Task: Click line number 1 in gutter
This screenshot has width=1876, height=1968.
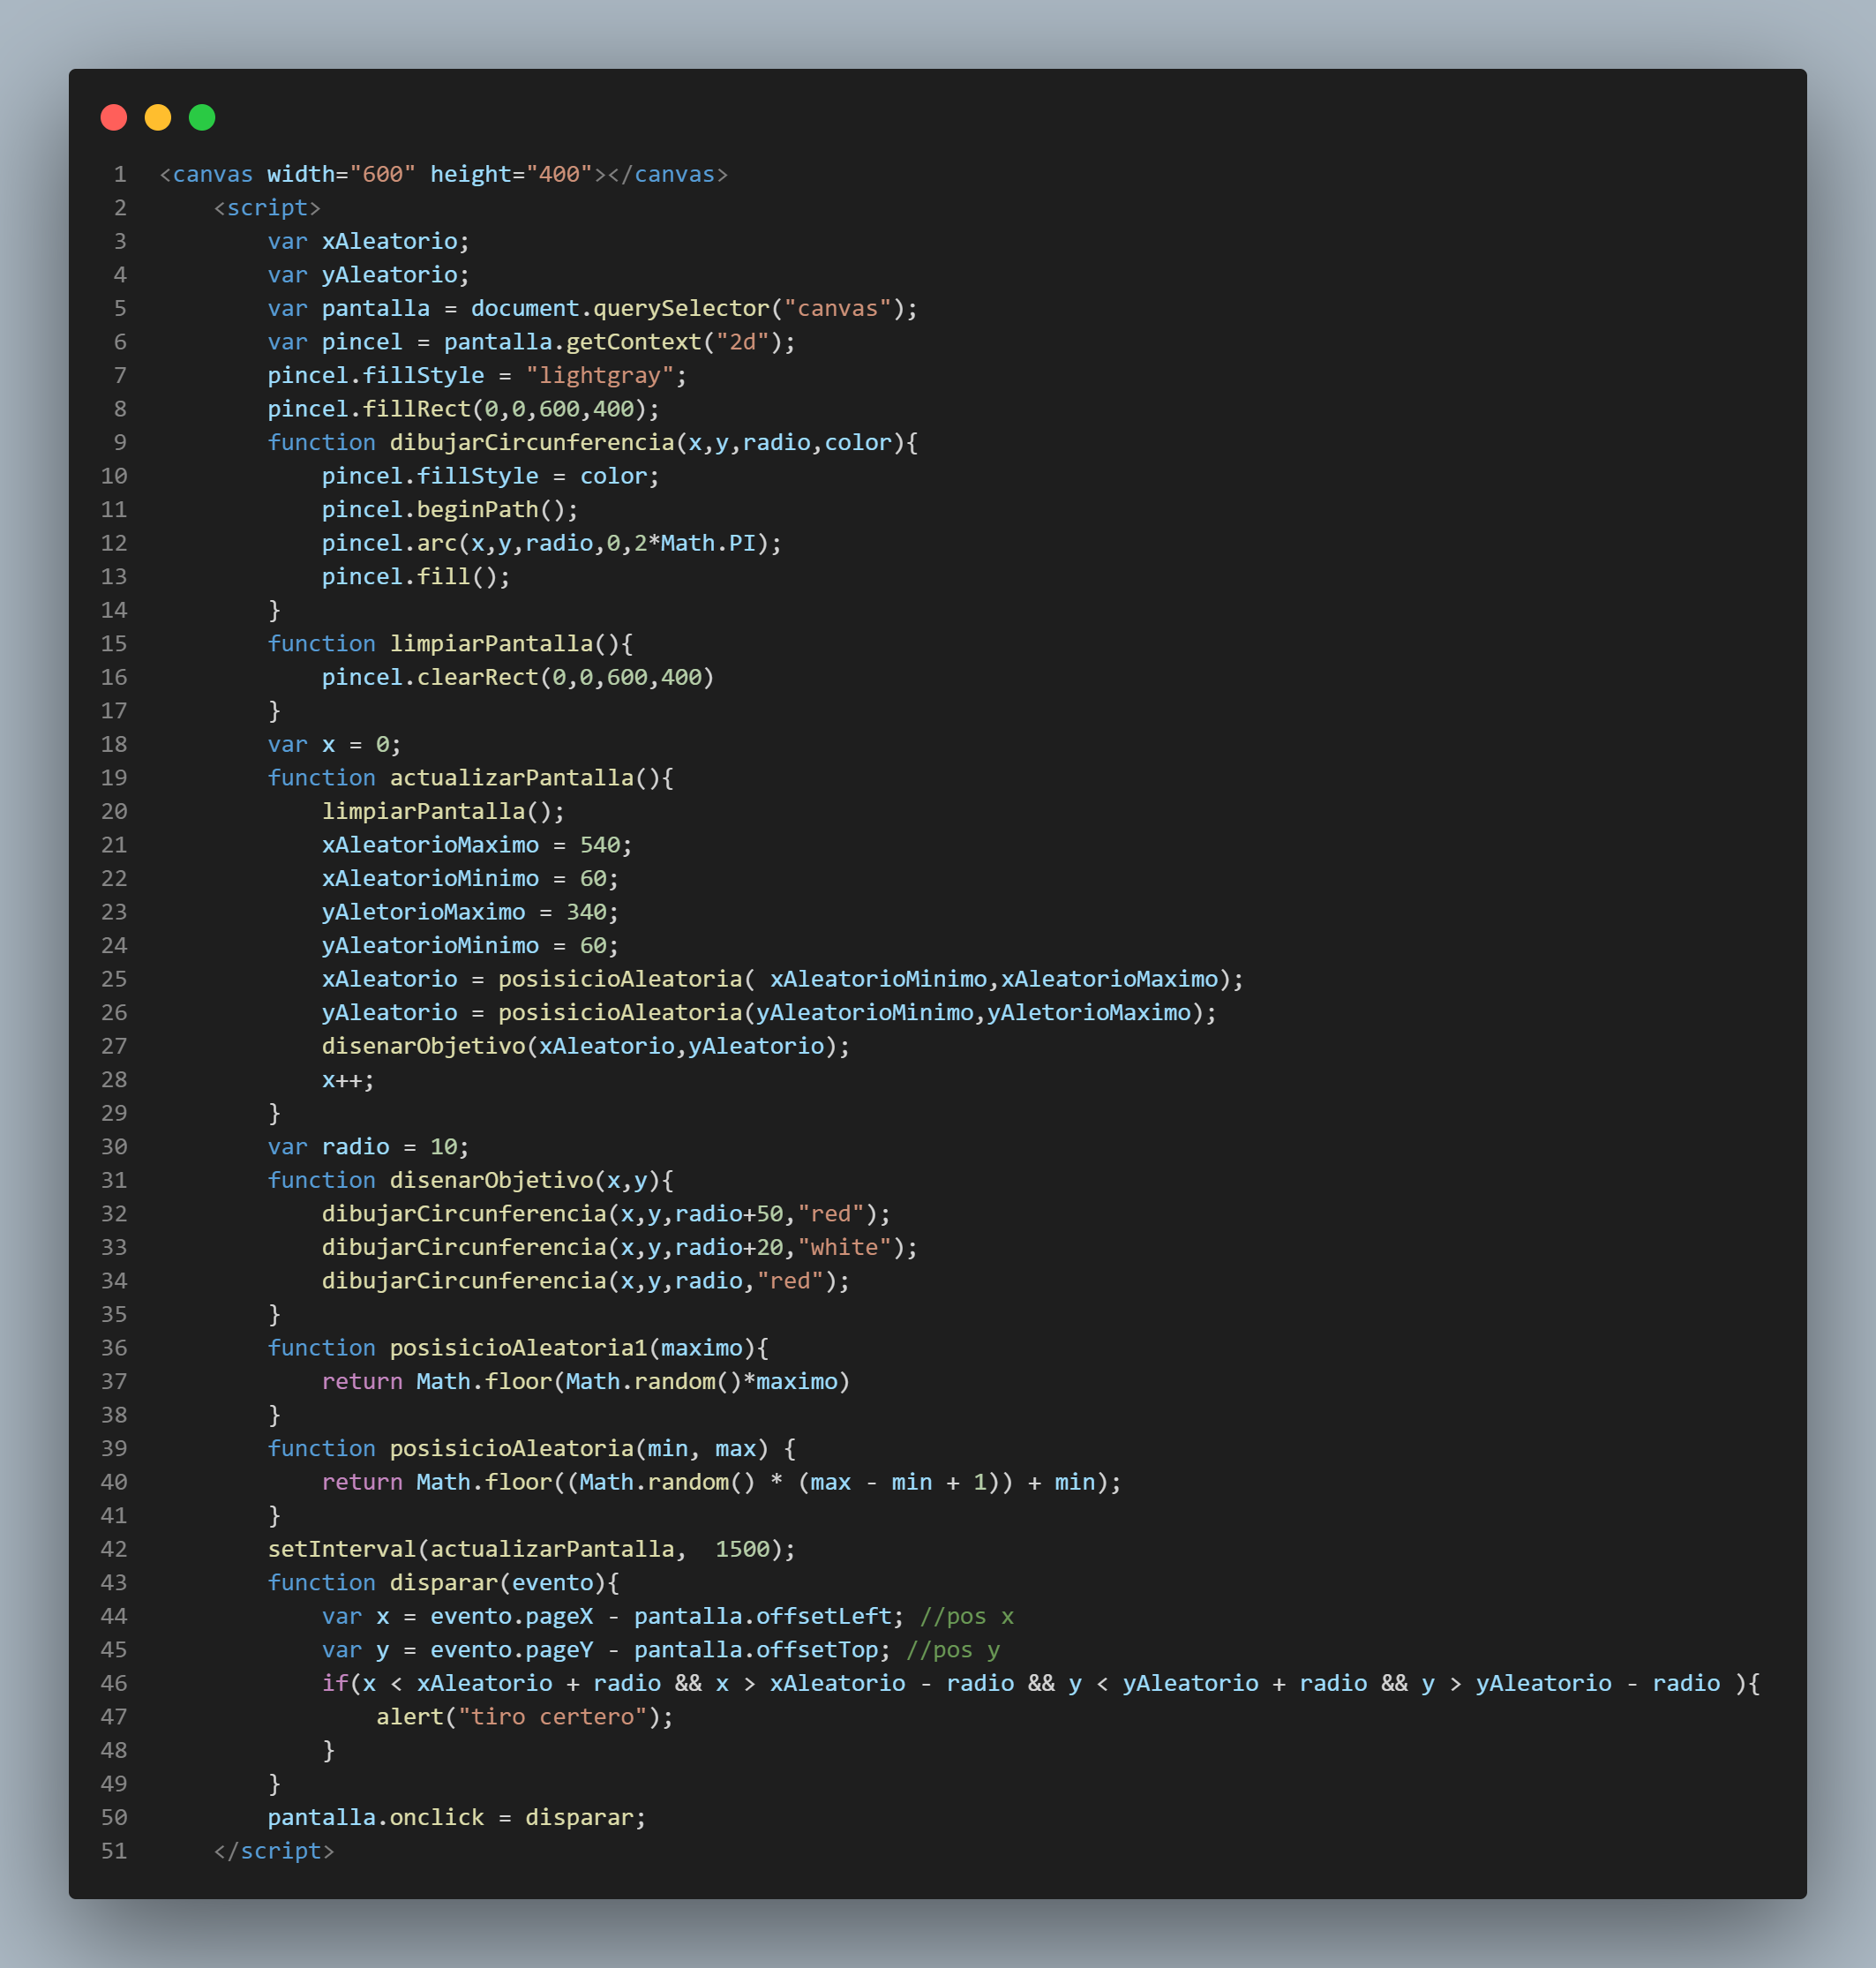Action: pyautogui.click(x=120, y=174)
